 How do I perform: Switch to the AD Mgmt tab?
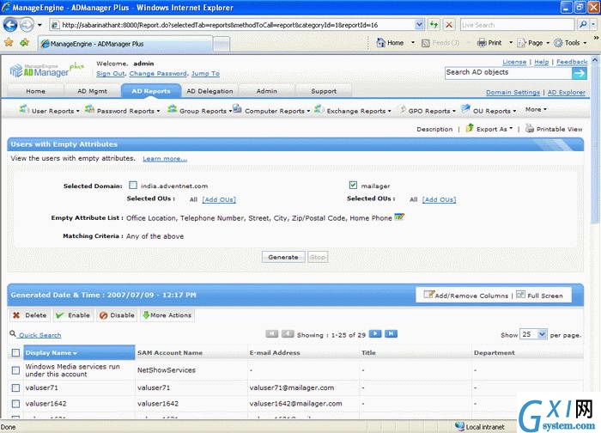[x=93, y=91]
